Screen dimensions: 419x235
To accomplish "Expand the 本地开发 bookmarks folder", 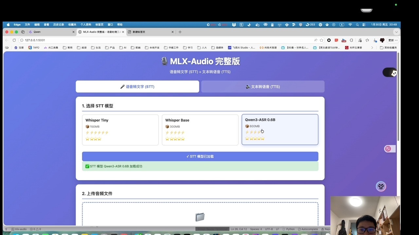I will tap(152, 48).
